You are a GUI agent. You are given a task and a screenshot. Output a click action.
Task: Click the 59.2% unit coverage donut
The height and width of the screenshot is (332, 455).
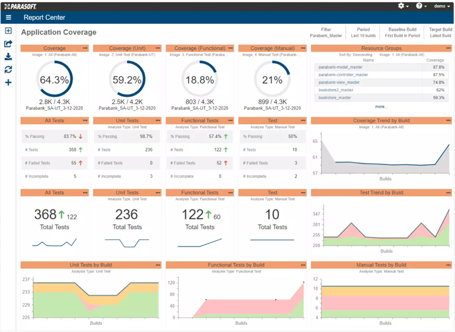point(127,79)
